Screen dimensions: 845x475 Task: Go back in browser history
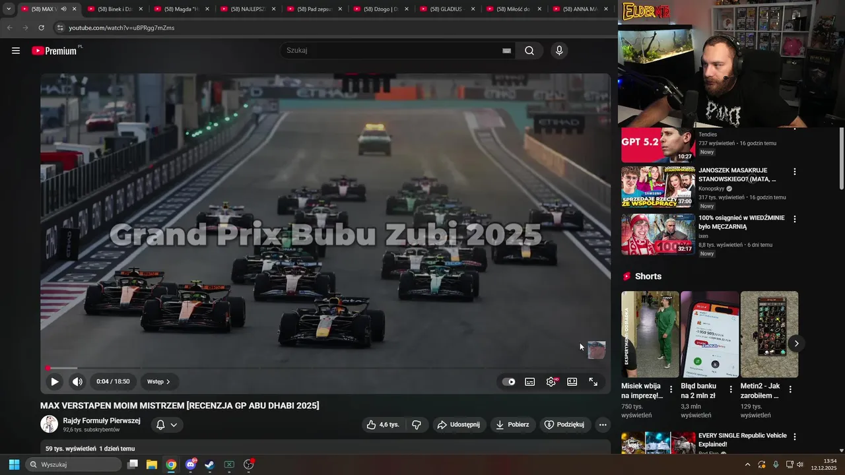pos(9,28)
